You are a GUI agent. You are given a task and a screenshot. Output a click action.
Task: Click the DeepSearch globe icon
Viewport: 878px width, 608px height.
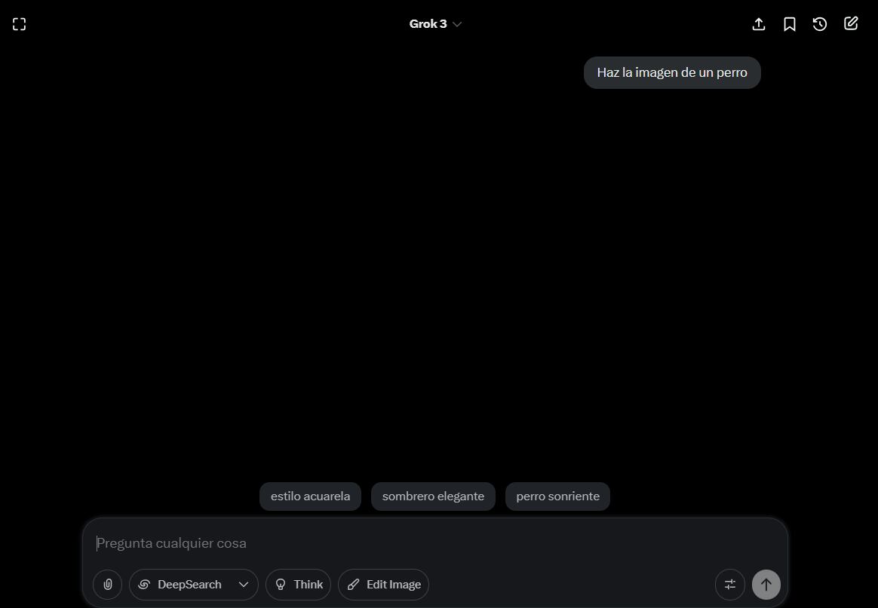point(144,584)
